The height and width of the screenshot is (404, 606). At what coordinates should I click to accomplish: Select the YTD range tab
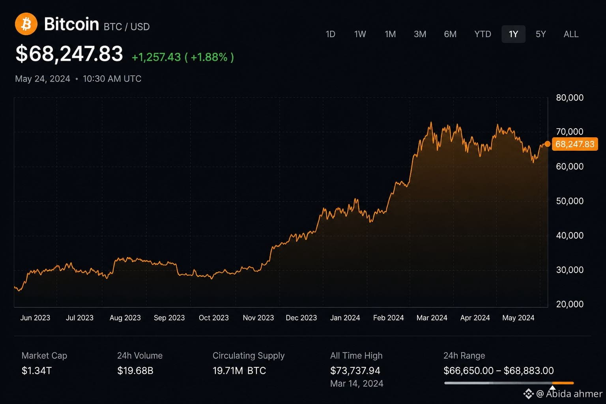[483, 34]
